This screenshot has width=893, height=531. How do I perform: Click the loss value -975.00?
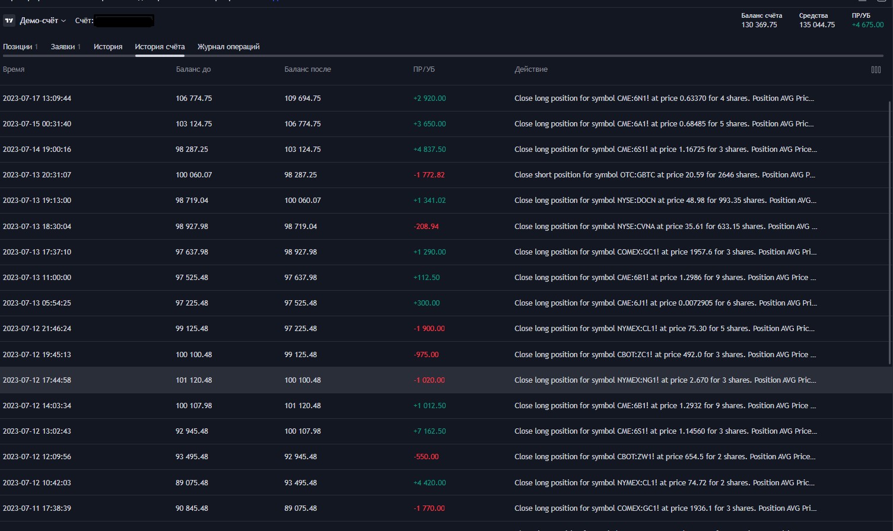click(426, 355)
